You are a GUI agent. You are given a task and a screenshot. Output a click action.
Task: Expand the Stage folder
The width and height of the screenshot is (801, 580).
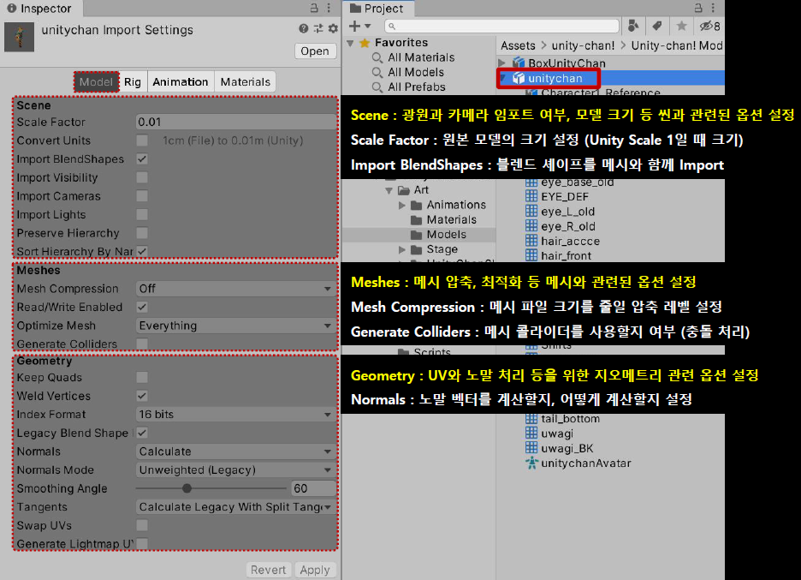point(402,249)
